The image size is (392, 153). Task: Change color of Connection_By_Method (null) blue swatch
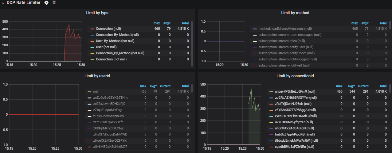pyautogui.click(x=92, y=35)
